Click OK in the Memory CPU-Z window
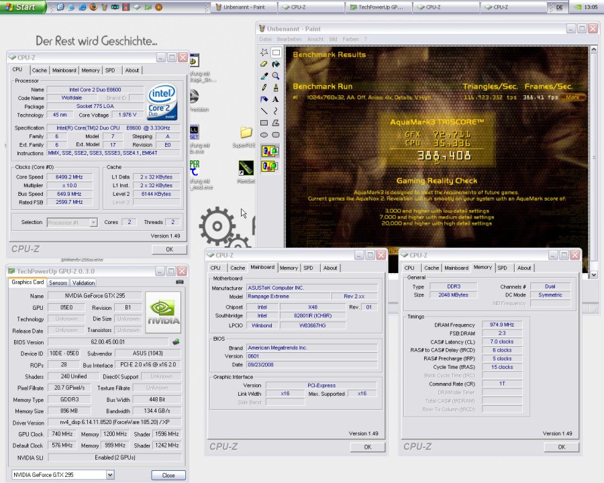The height and width of the screenshot is (483, 604). 561,447
